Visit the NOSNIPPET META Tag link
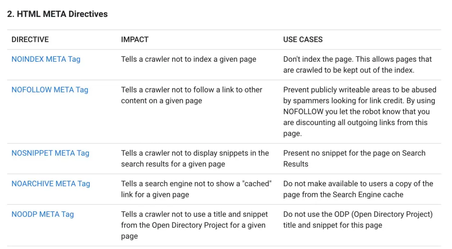Image resolution: width=452 pixels, height=249 pixels. tap(50, 153)
